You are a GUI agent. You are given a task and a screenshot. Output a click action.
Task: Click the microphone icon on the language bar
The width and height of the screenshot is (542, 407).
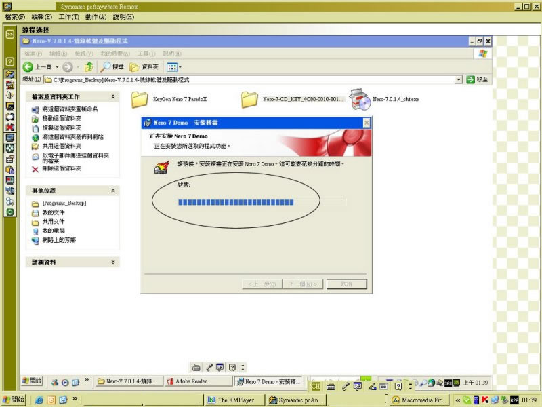(346, 386)
